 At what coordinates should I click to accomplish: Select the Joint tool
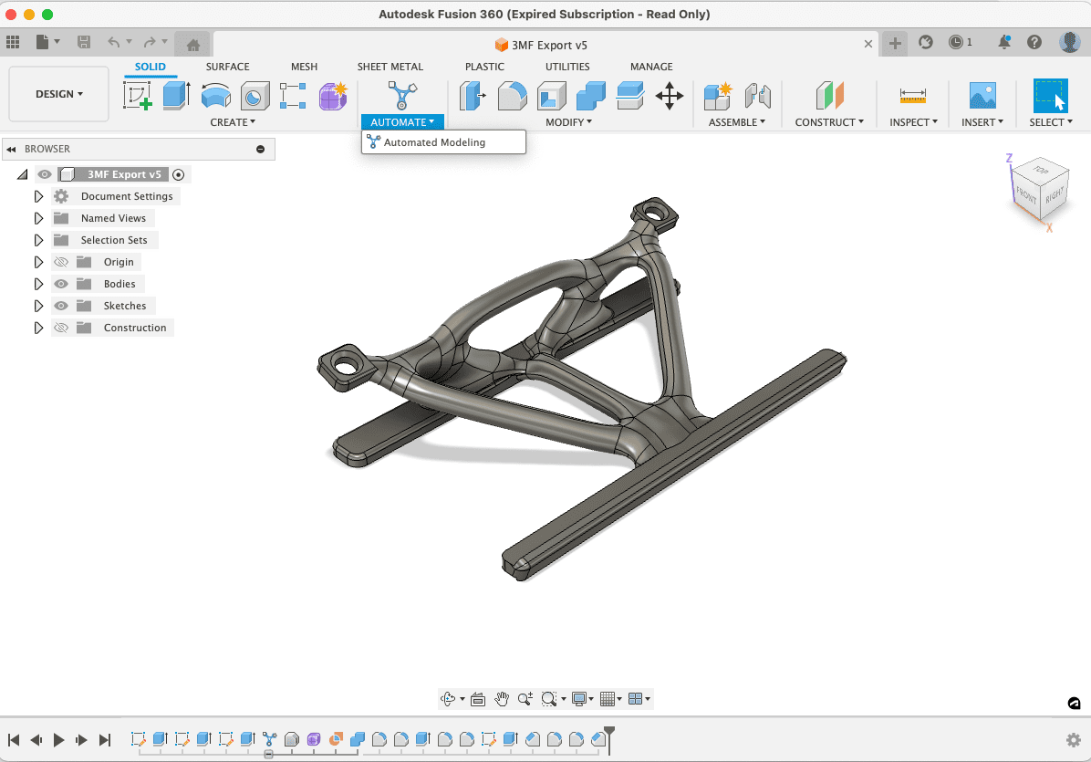[x=757, y=95]
